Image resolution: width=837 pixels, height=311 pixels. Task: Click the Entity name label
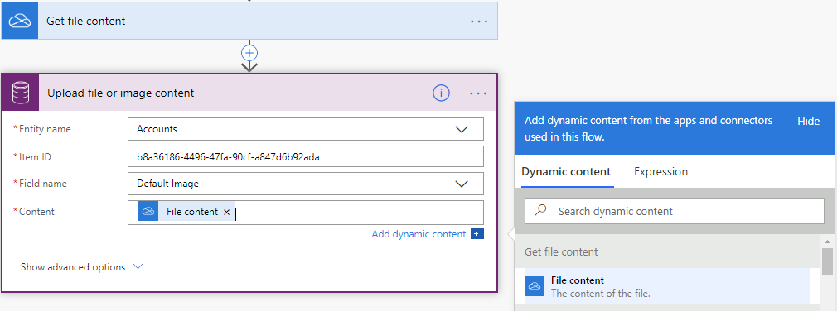tap(45, 129)
